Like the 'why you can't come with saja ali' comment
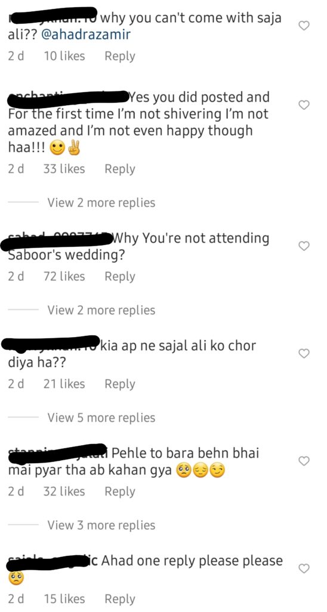This screenshot has width=327, height=612. click(x=304, y=26)
